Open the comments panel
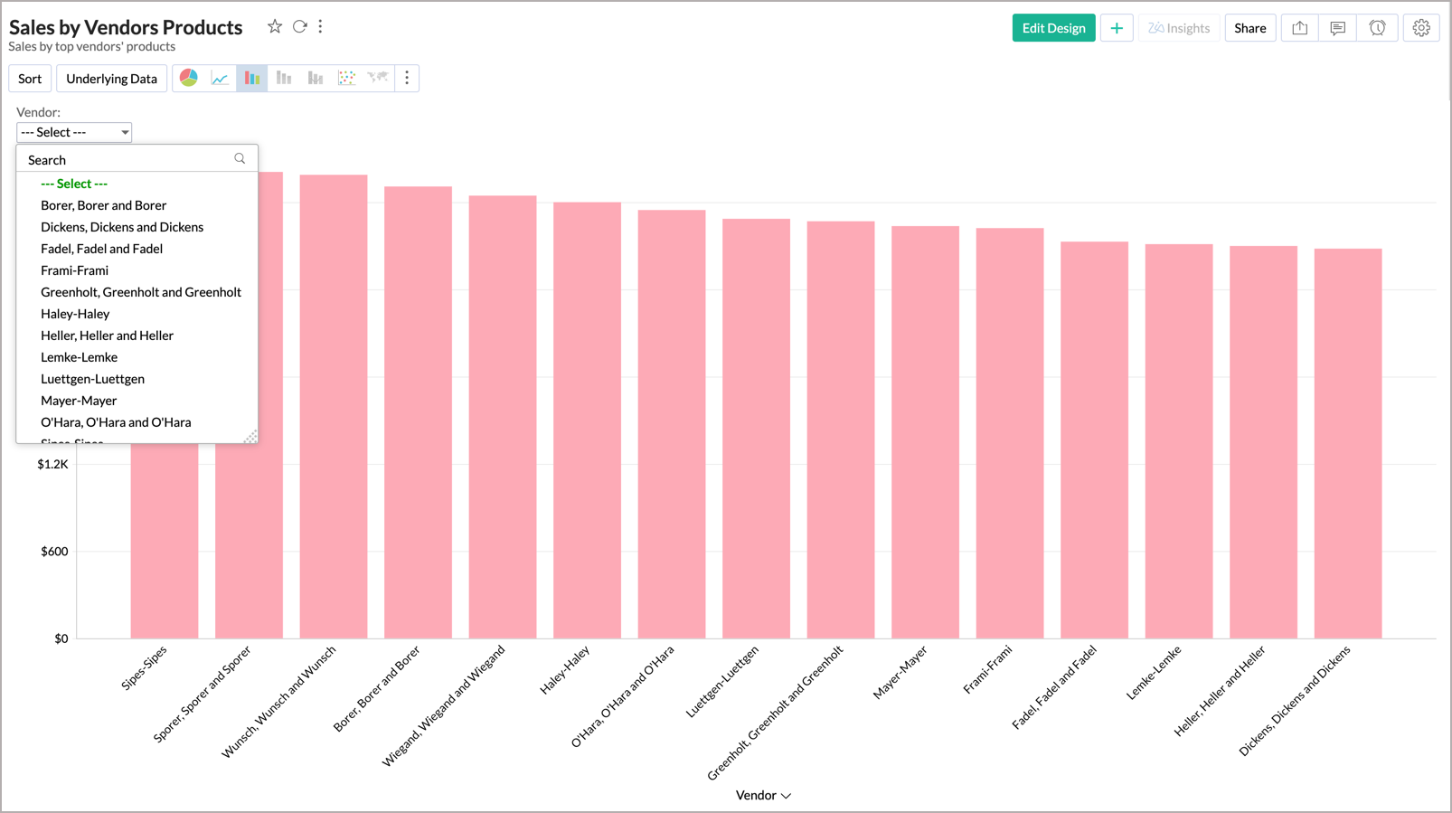Viewport: 1452px width, 813px height. [1338, 28]
